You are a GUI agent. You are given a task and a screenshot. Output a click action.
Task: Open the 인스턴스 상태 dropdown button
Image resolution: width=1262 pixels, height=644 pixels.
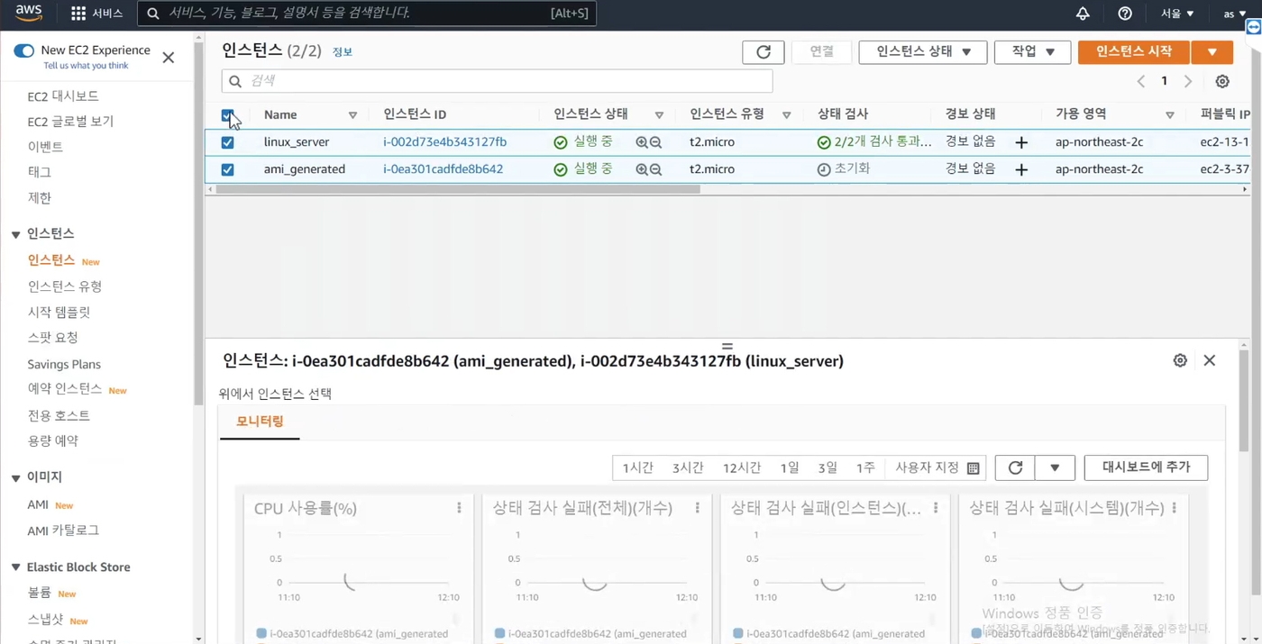(923, 52)
